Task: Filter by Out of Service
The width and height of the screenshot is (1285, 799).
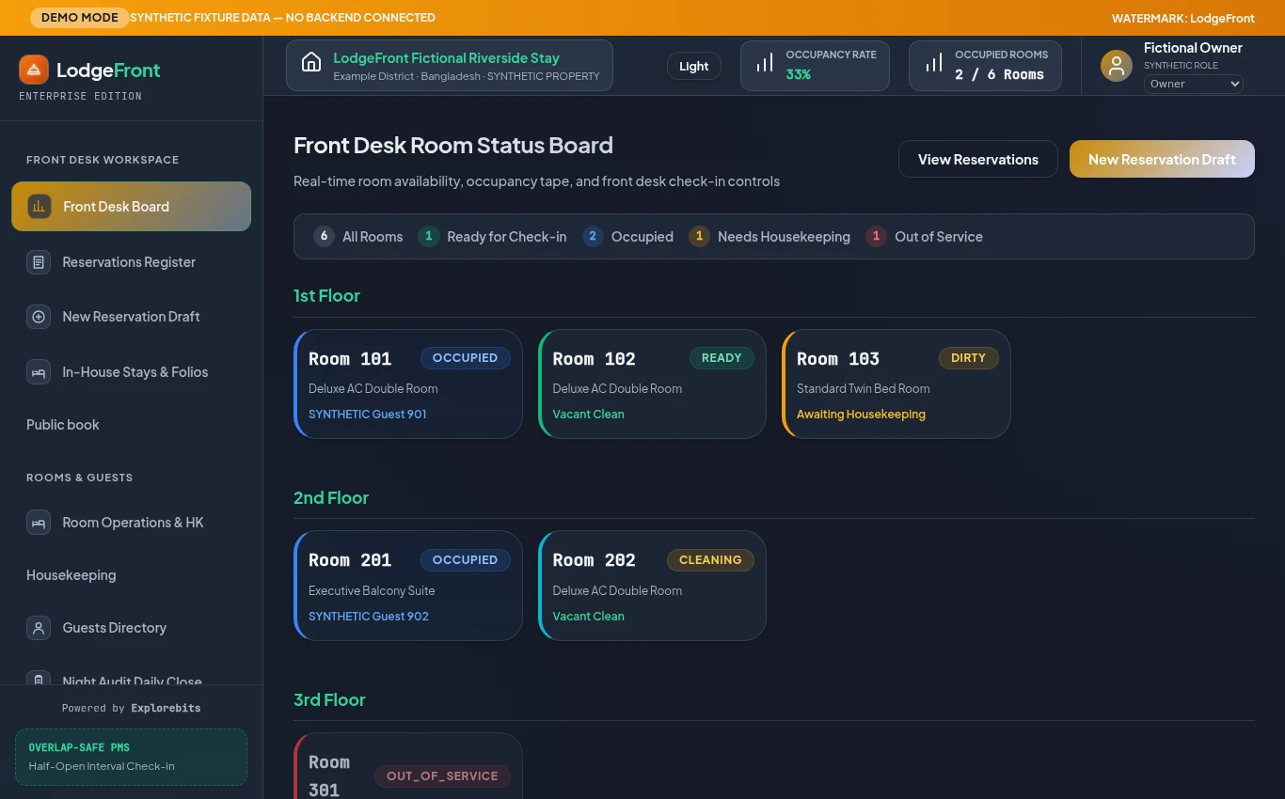Action: 924,237
